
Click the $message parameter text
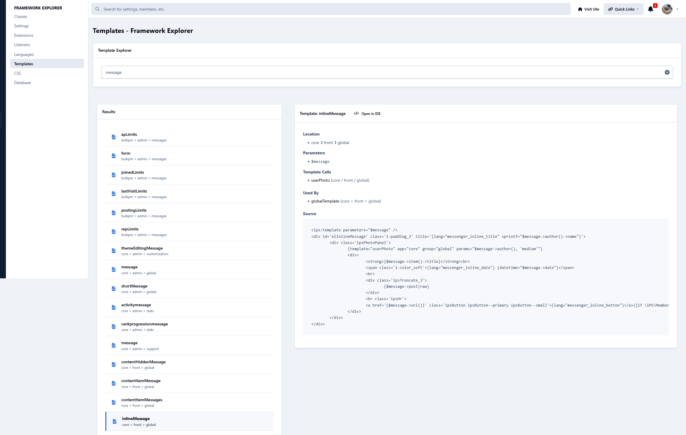[320, 161]
